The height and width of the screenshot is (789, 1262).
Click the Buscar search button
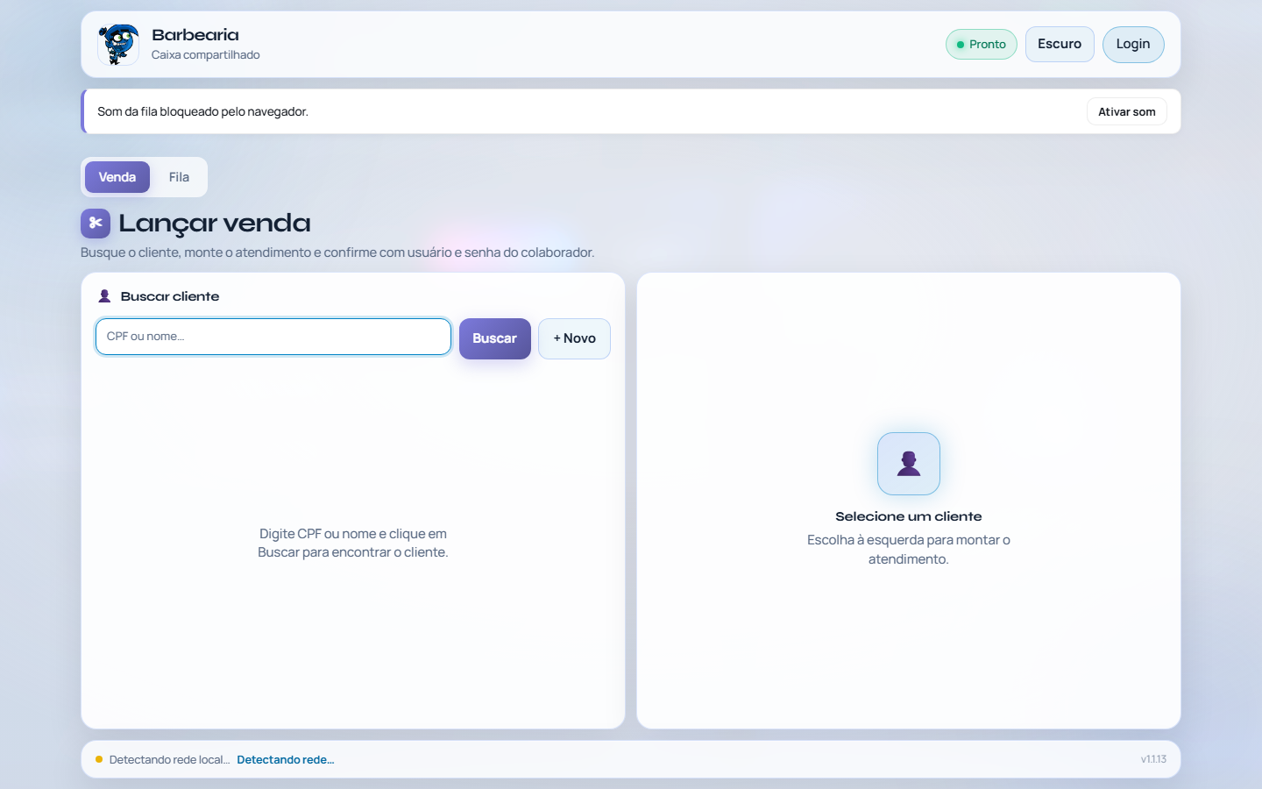click(x=495, y=338)
